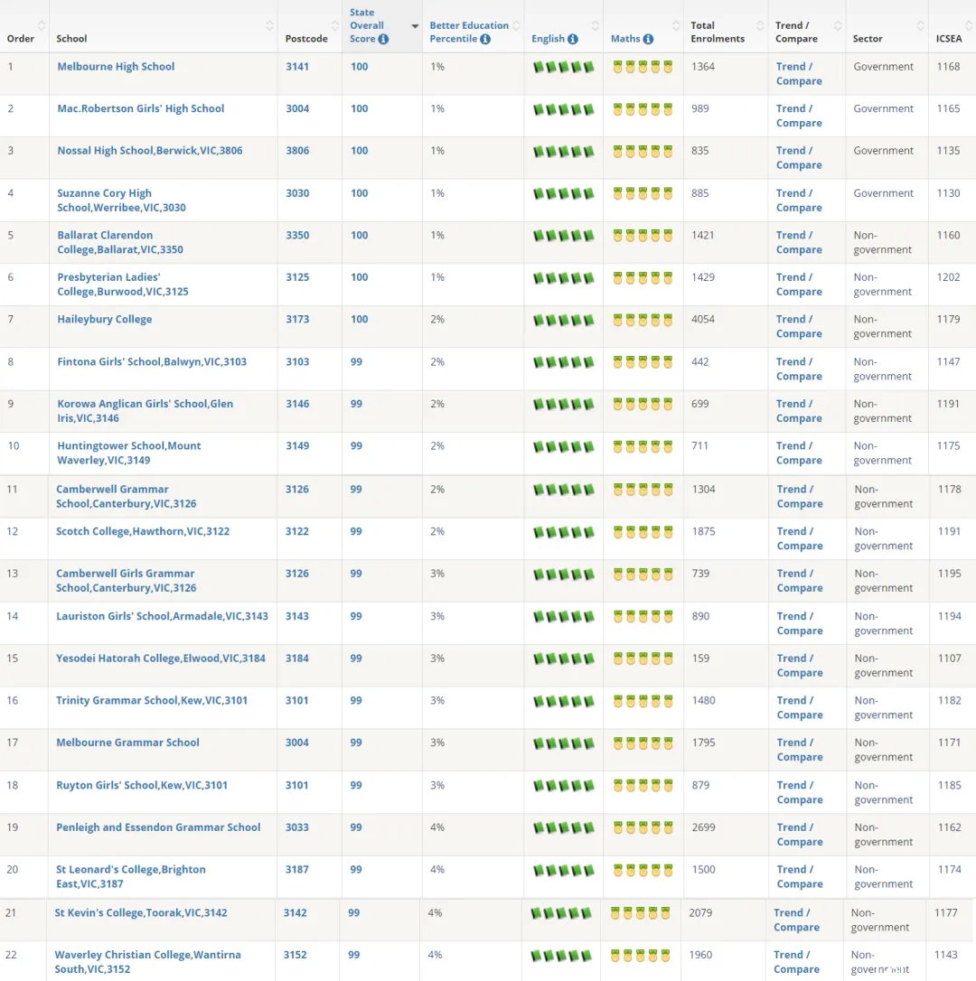Click info icon beside State Overall Score
The width and height of the screenshot is (976, 981).
383,39
